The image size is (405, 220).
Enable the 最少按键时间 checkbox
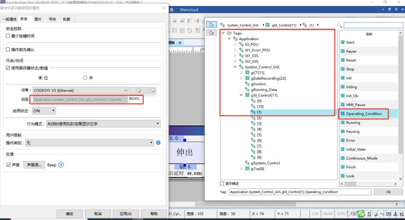point(8,36)
